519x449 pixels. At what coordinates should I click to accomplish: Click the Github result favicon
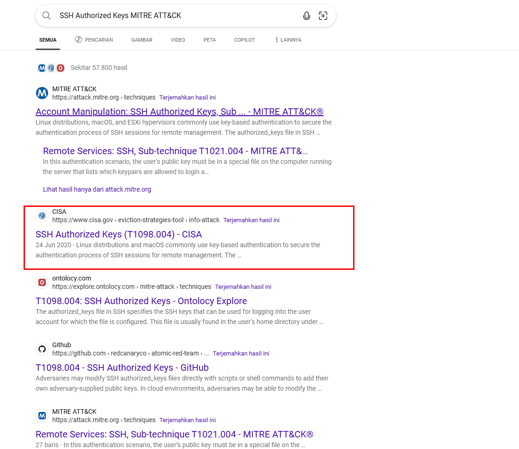[x=42, y=349]
